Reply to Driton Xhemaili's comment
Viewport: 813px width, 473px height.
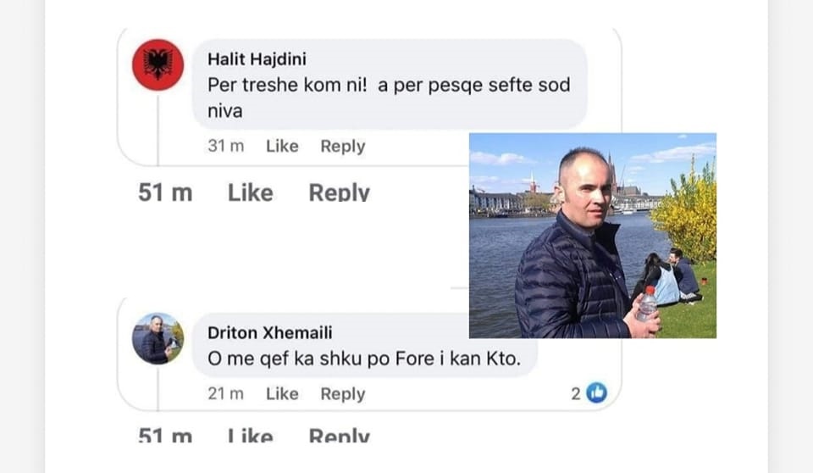[x=343, y=394]
